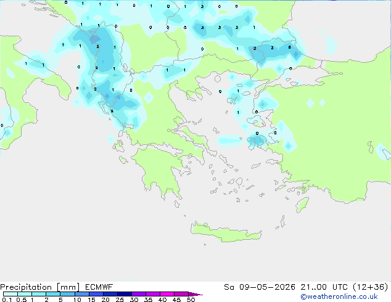Select the 35–40 mm legend swatch
The width and height of the screenshot is (391, 302).
pyautogui.click(x=152, y=294)
